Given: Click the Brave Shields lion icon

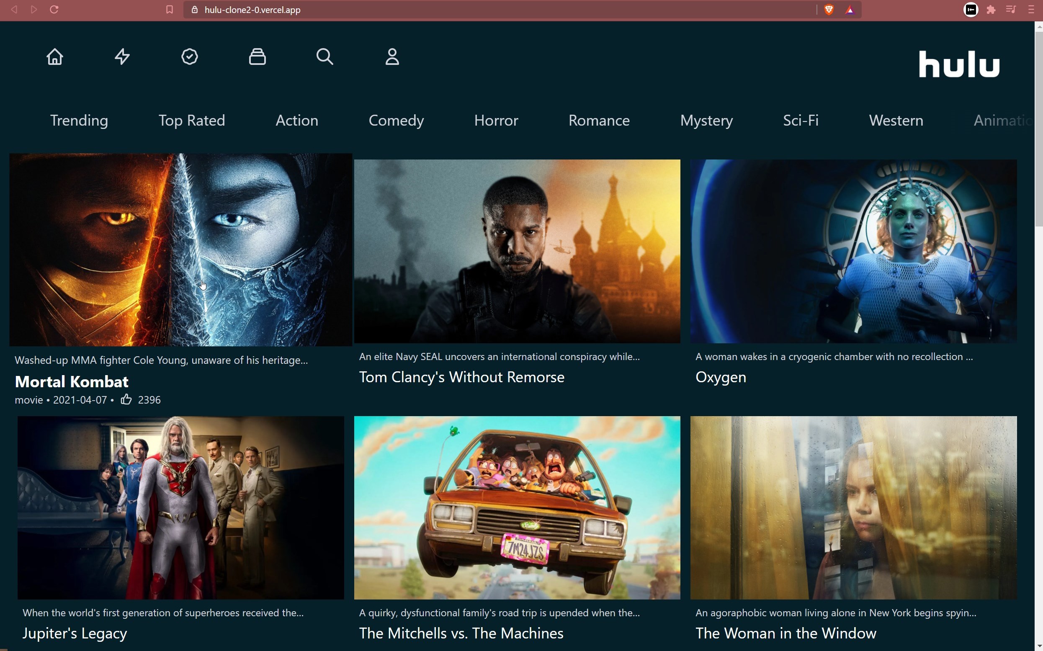Looking at the screenshot, I should pyautogui.click(x=829, y=10).
